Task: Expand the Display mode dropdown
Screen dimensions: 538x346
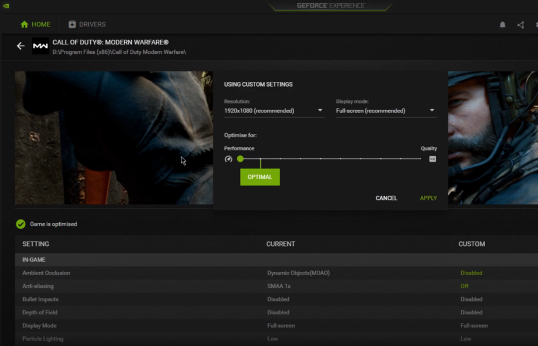Action: click(x=386, y=111)
